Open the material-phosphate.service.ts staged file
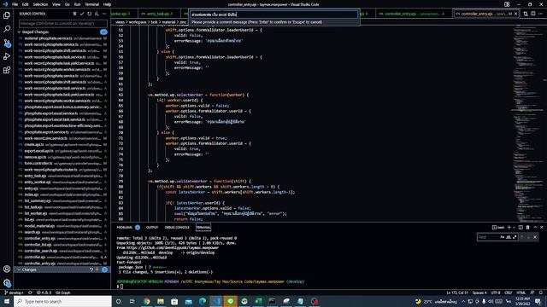The height and width of the screenshot is (307, 547). tap(62, 38)
